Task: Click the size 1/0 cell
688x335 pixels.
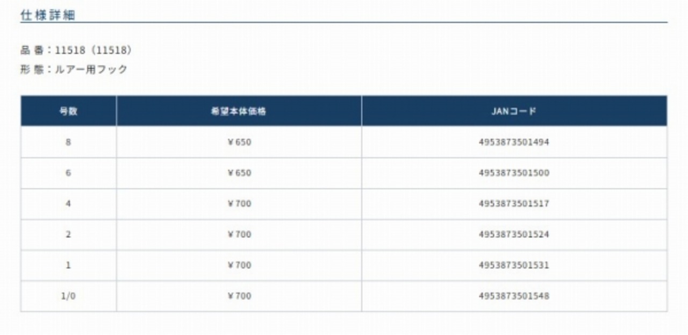Action: point(68,296)
